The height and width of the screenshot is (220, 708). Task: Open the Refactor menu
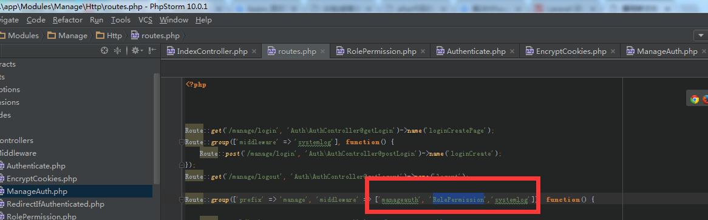[x=67, y=20]
